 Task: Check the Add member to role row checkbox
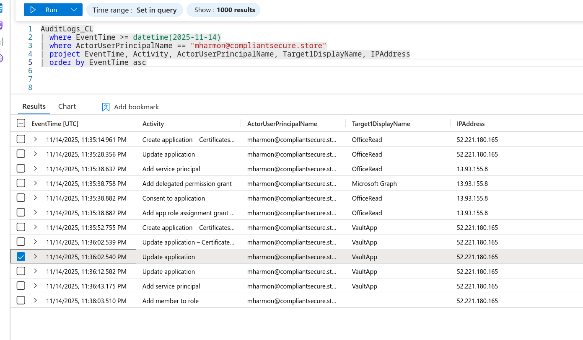point(21,301)
